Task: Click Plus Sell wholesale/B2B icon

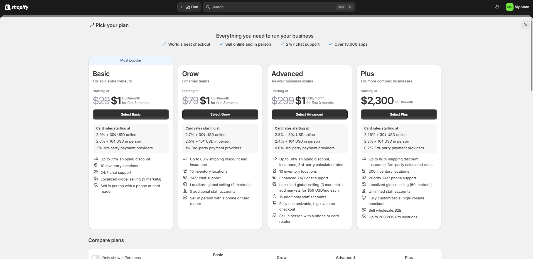Action: point(364,210)
